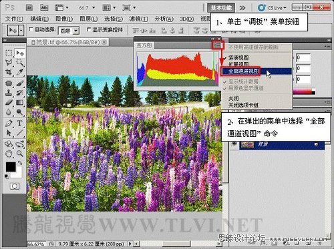Select the Lasso tool
This screenshot has width=334, height=249.
pyautogui.click(x=9, y=63)
